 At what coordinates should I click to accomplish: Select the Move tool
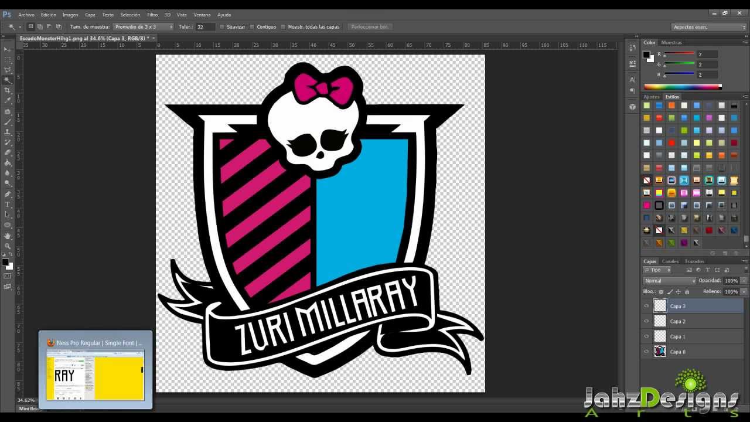pos(8,49)
